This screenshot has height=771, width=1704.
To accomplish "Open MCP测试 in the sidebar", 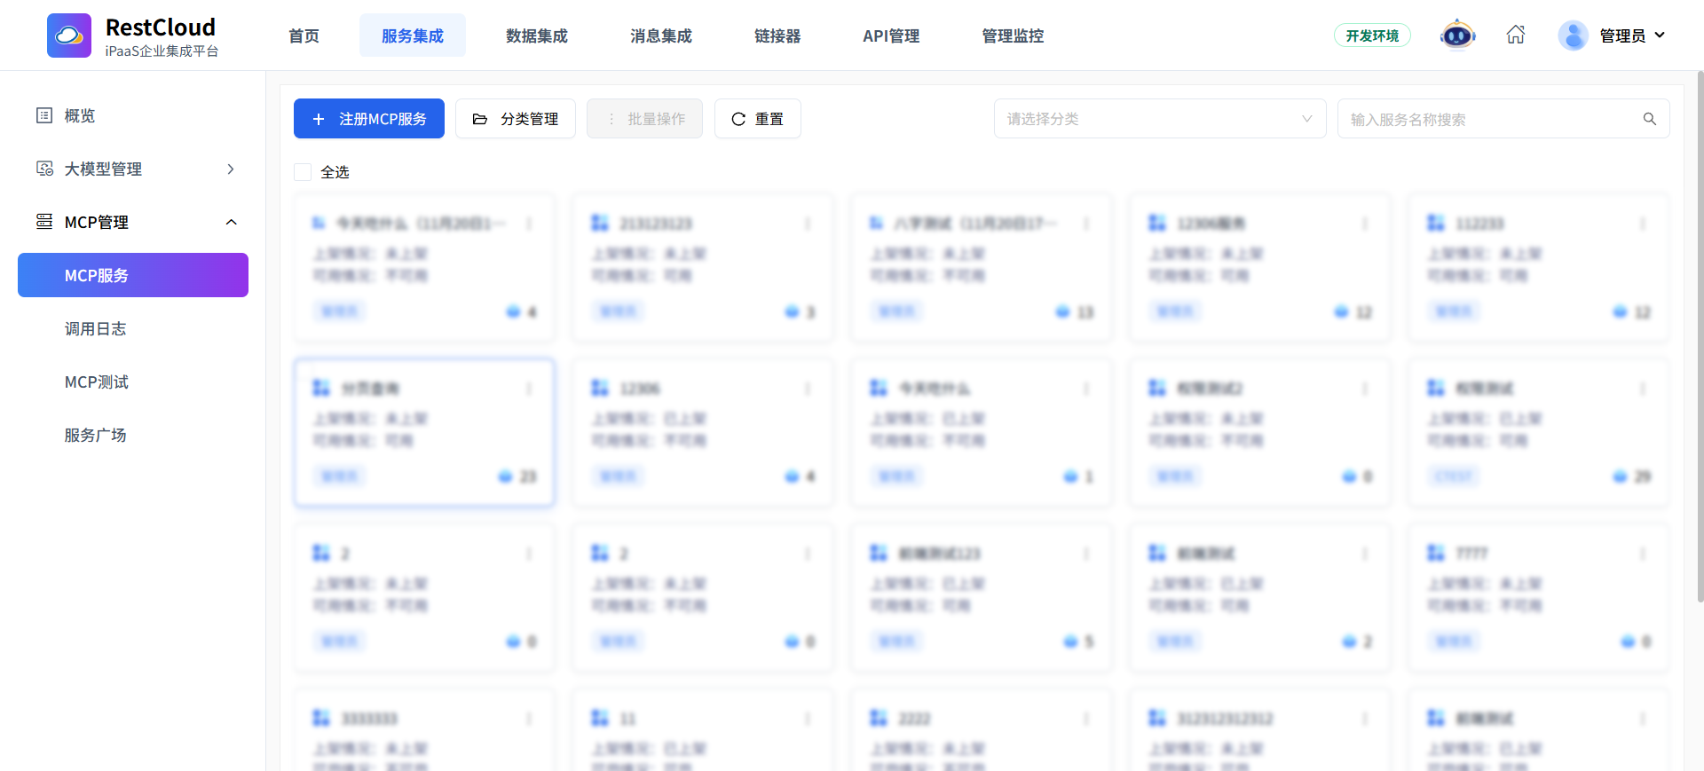I will tap(133, 382).
